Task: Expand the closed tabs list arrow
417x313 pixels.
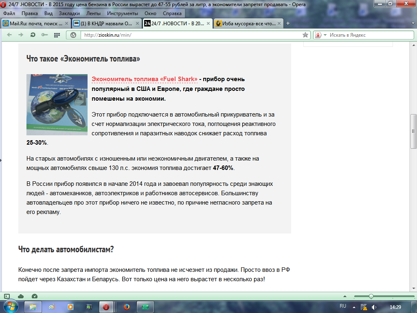Action: click(x=413, y=23)
